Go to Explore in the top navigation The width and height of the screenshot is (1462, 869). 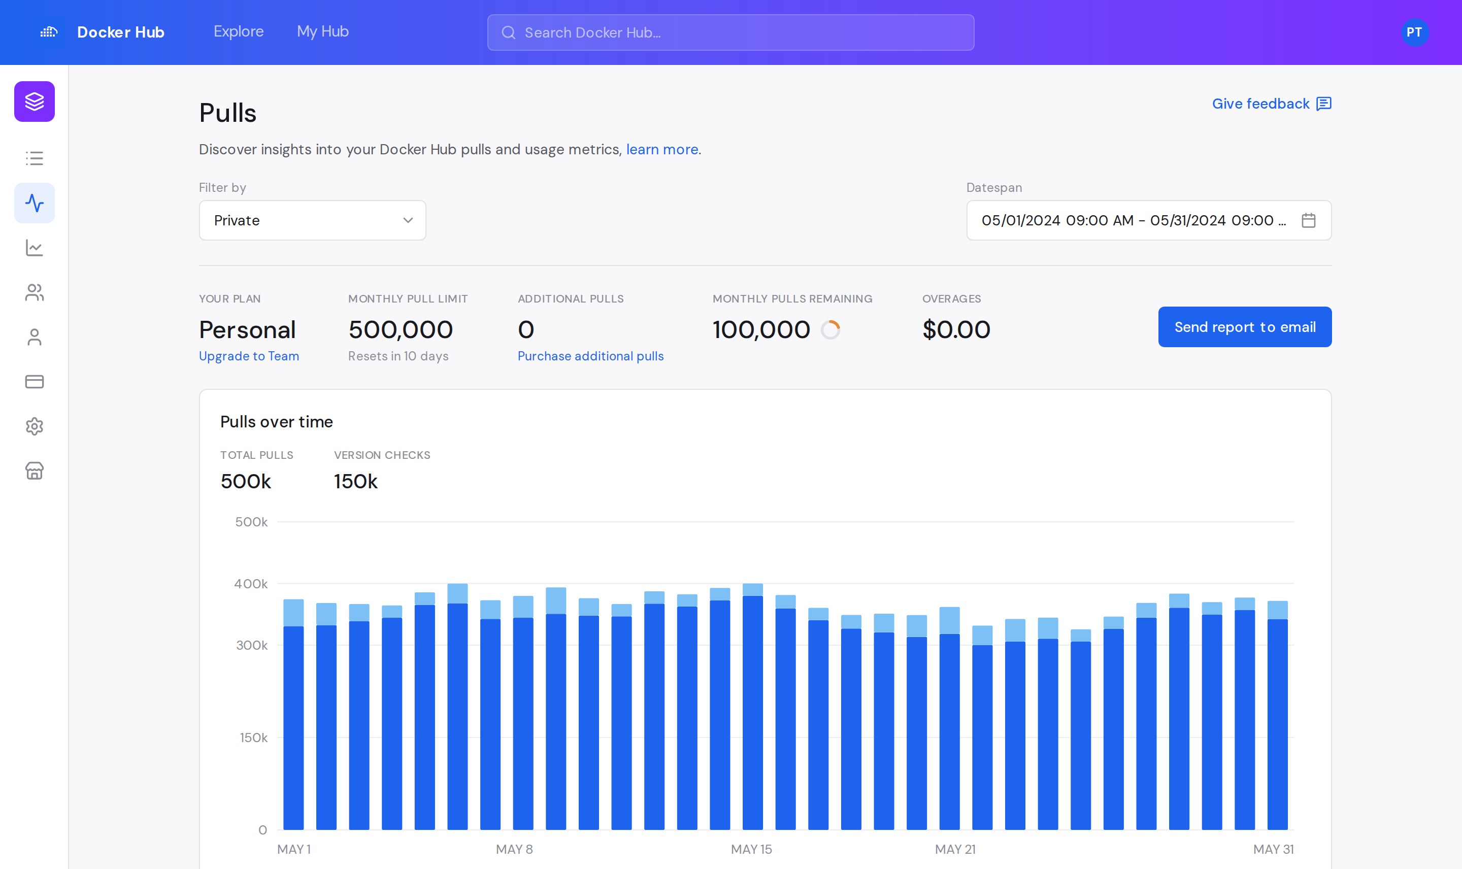coord(238,31)
